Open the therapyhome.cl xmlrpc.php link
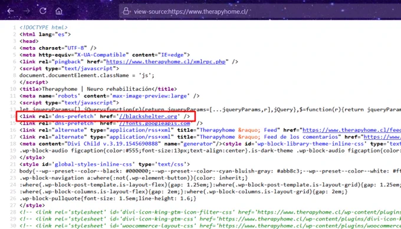This screenshot has width=401, height=229. (166, 61)
